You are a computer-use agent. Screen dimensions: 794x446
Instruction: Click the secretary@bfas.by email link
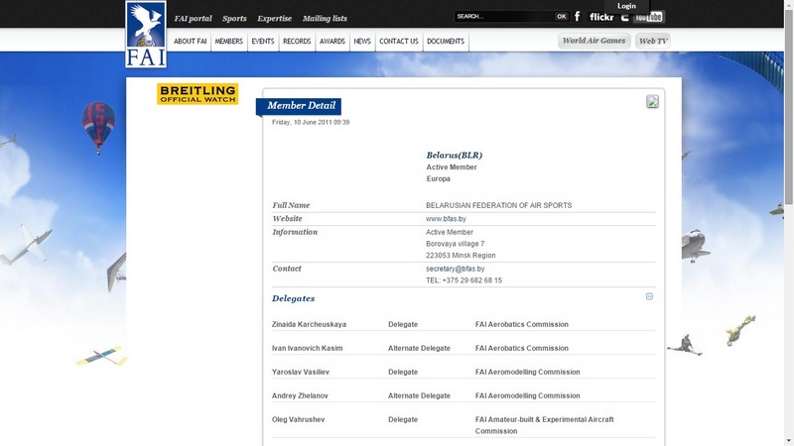coord(455,269)
